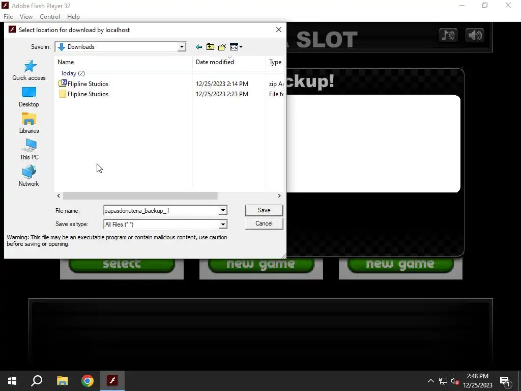Open the Control menu in Flash Player
521x391 pixels.
tap(50, 17)
